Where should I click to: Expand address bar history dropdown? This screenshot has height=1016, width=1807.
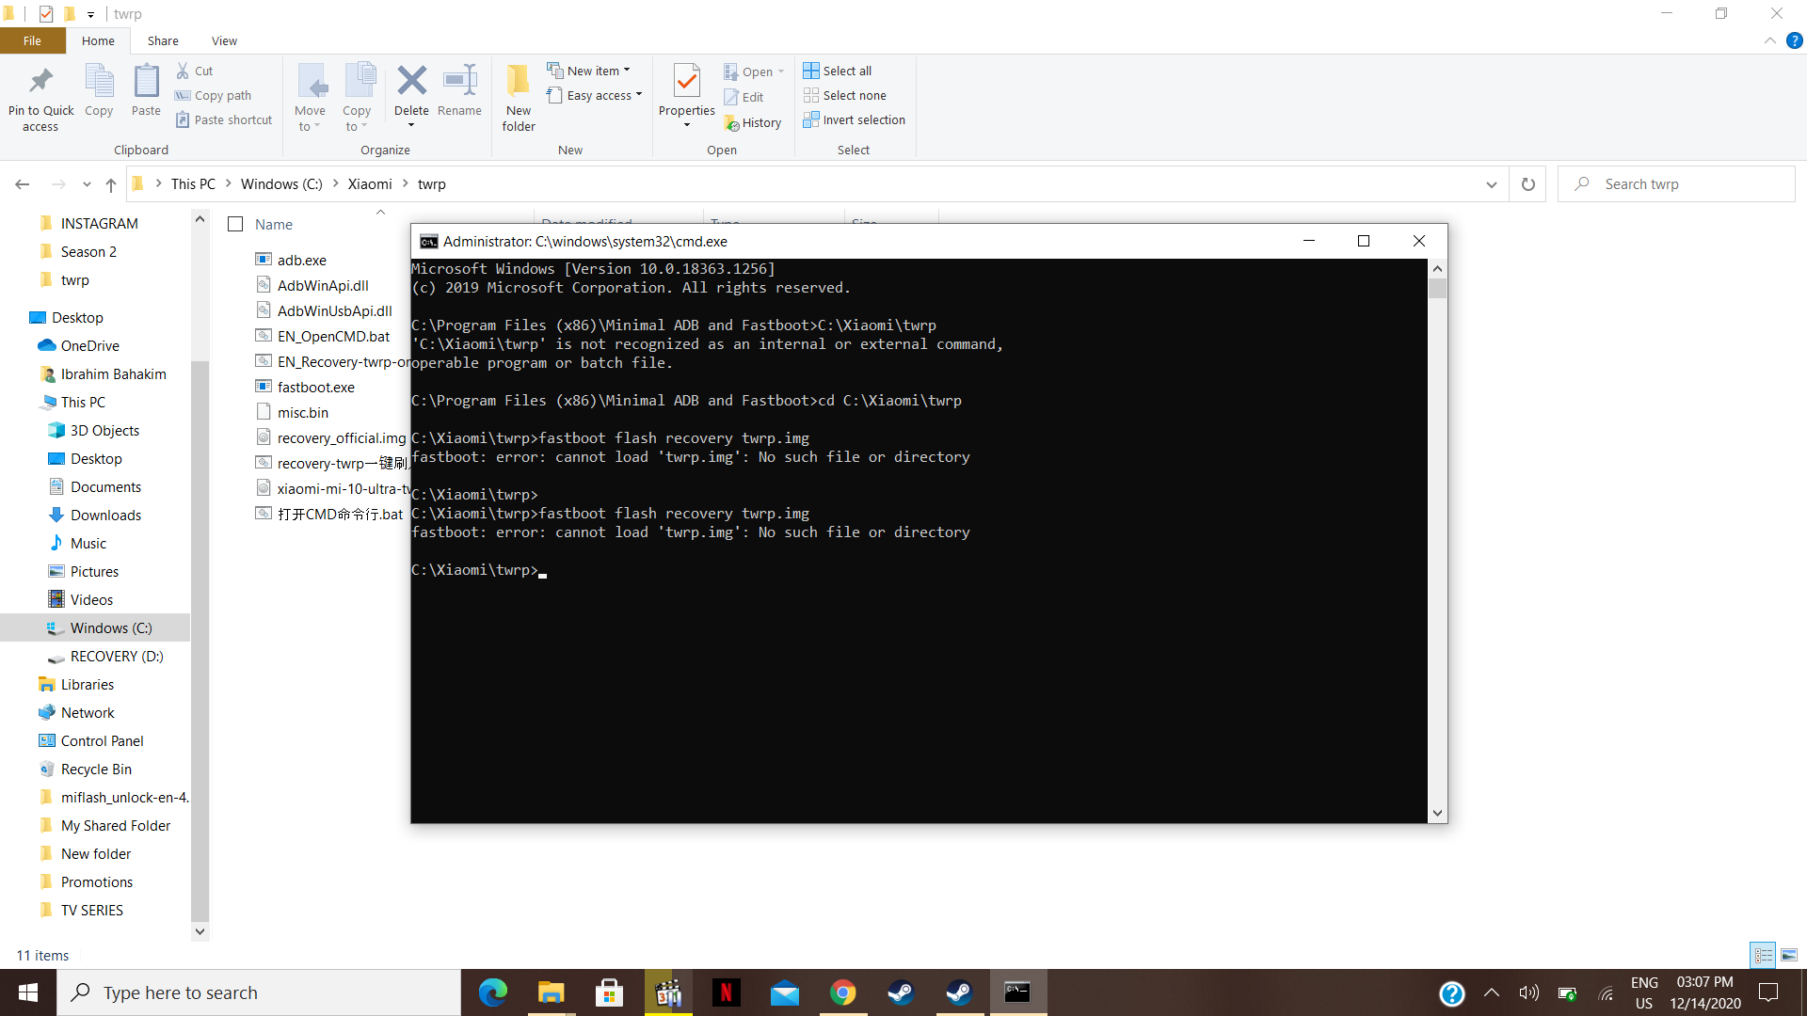(1491, 184)
